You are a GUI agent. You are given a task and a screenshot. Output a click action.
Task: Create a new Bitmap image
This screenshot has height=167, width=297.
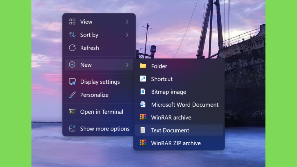point(179,92)
